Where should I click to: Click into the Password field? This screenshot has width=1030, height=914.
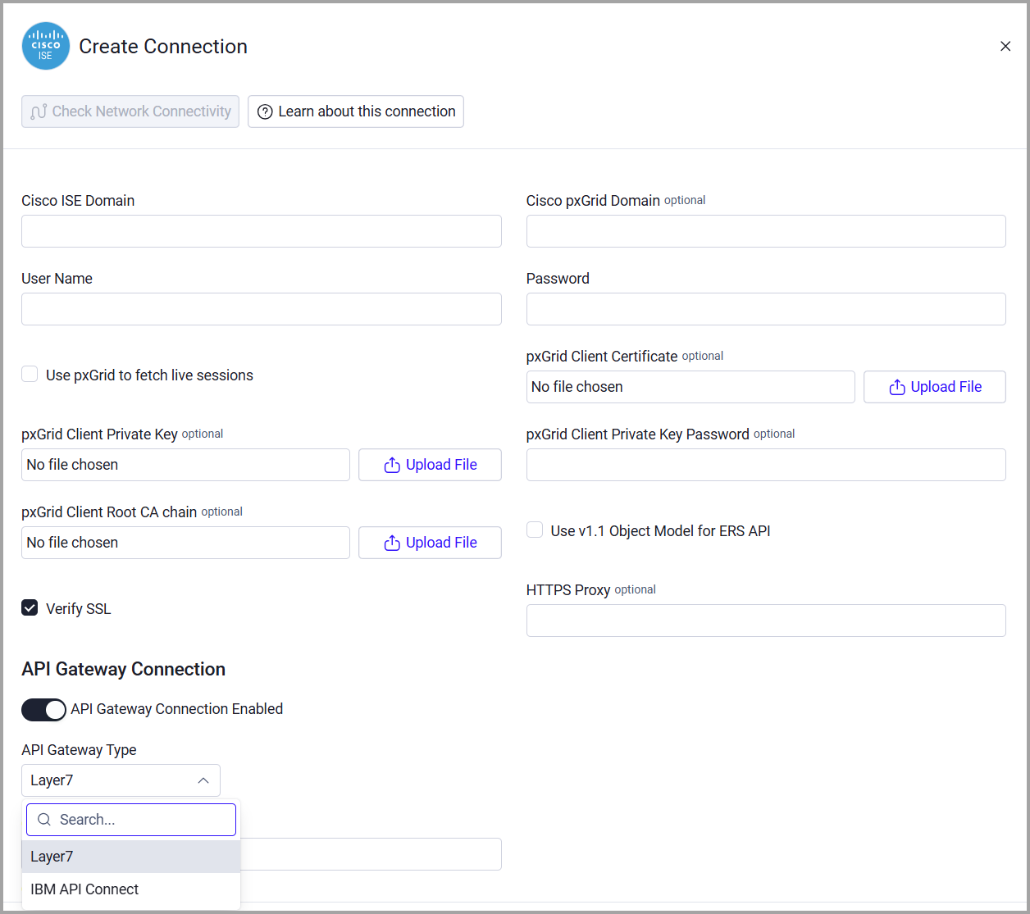[x=766, y=309]
